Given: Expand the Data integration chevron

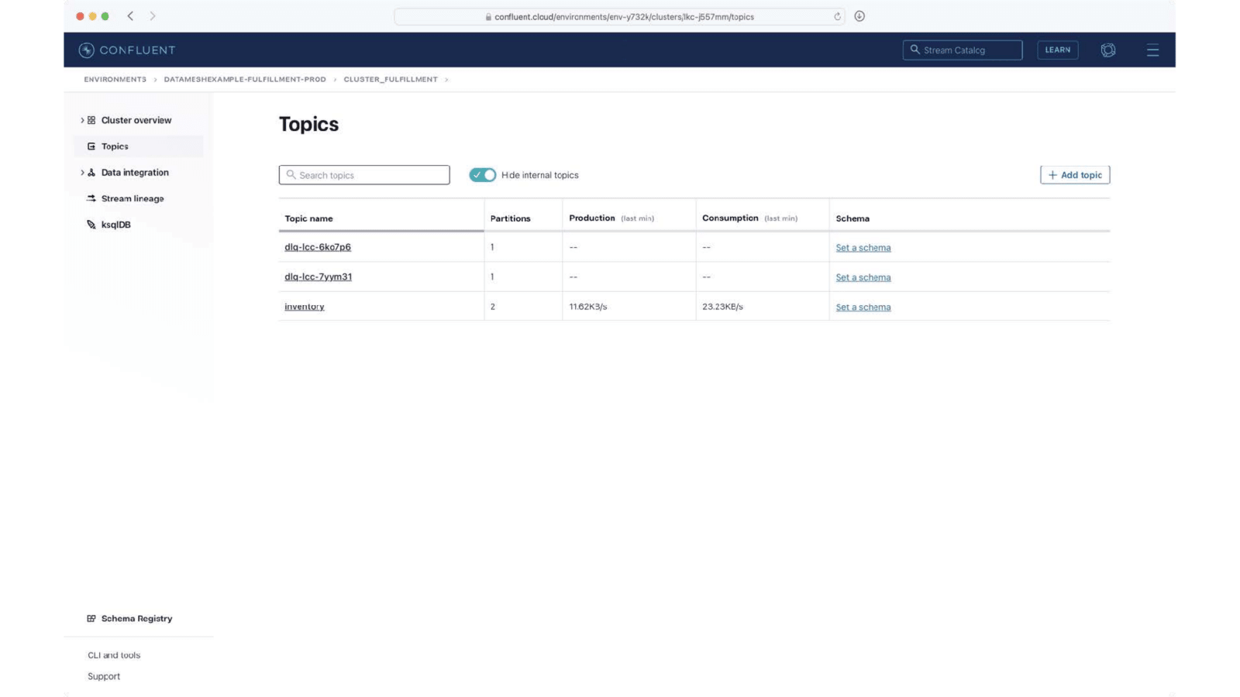Looking at the screenshot, I should click(82, 173).
